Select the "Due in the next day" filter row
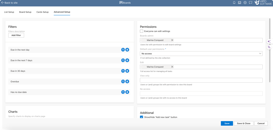 click(69, 50)
